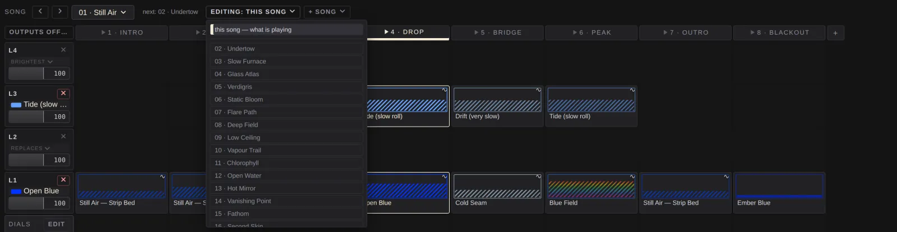
Task: Collapse the EDITING: THIS SONG dropdown
Action: click(x=253, y=12)
